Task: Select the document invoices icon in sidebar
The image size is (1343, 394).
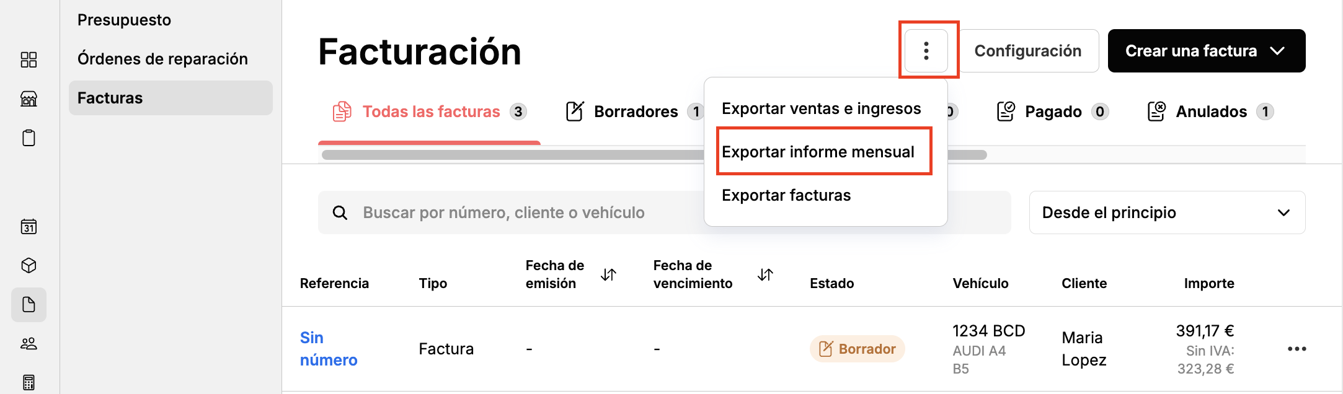Action: [29, 305]
